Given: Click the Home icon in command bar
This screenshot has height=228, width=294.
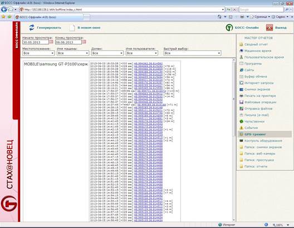Looking at the screenshot, I should coord(219,17).
